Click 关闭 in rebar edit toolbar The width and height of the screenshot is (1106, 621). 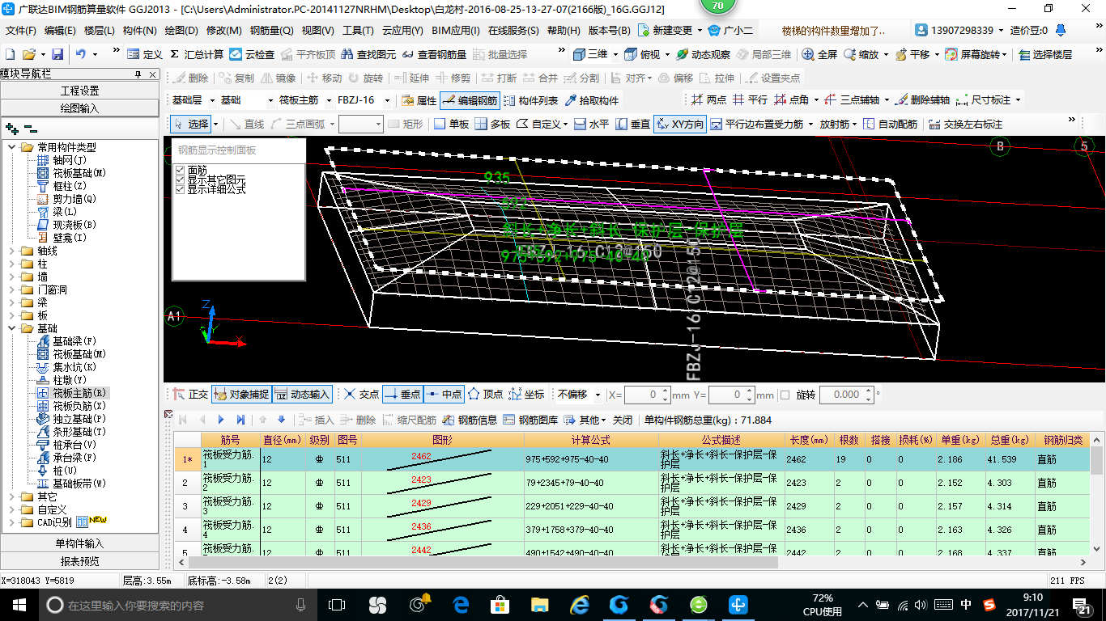click(x=623, y=420)
